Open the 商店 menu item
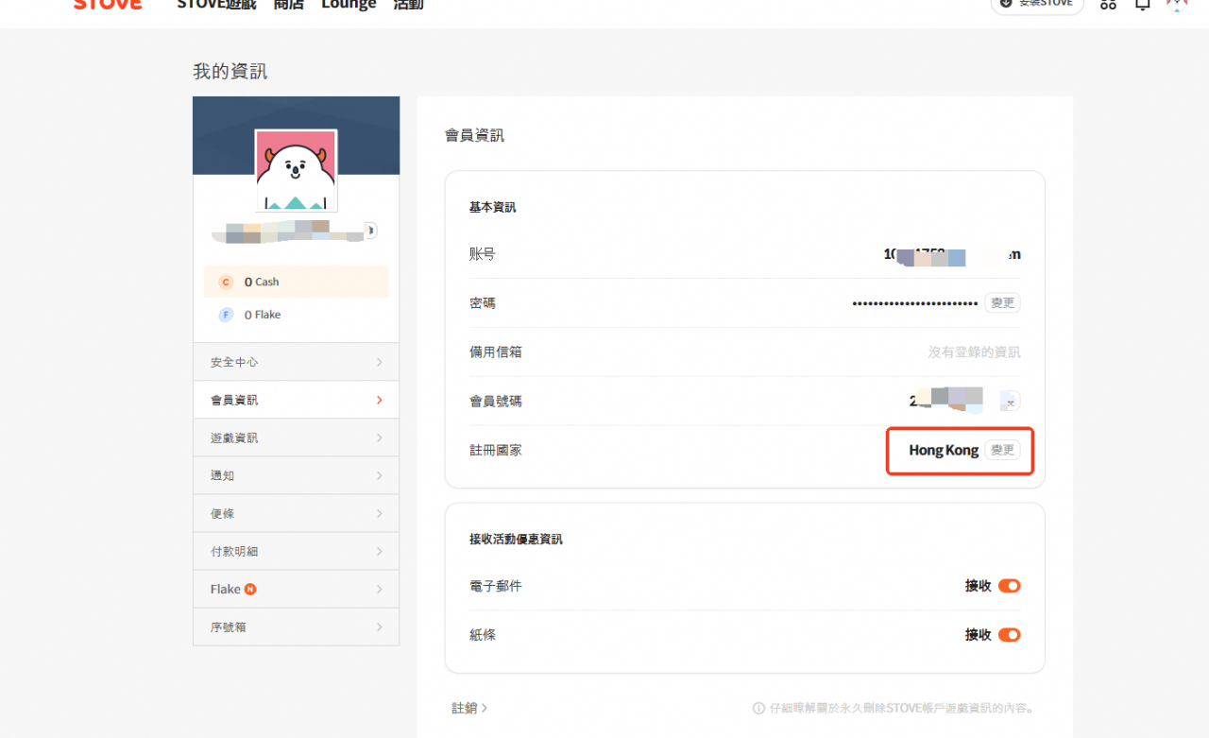The height and width of the screenshot is (738, 1209). [x=289, y=5]
